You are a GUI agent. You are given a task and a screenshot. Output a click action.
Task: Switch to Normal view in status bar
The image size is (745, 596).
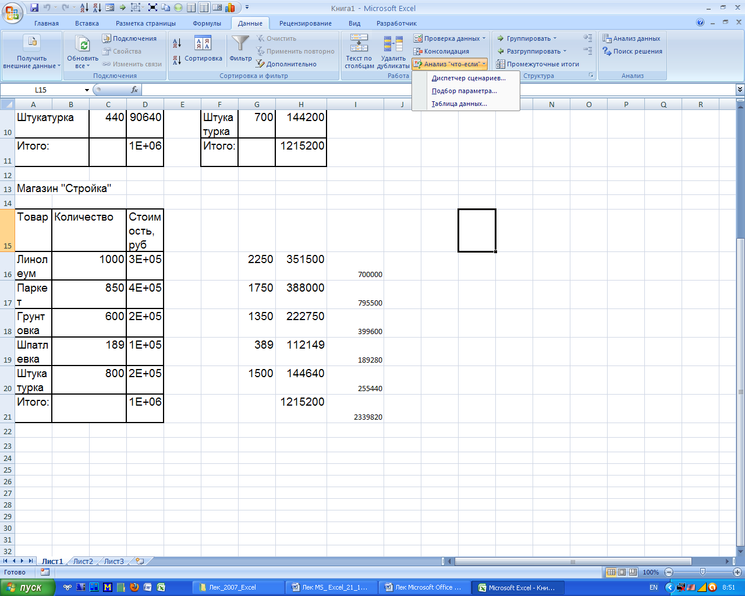click(611, 572)
